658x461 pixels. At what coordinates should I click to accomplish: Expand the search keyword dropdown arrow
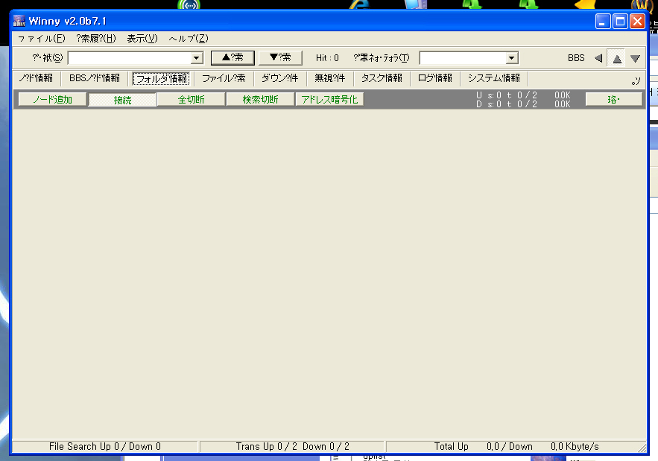[197, 58]
